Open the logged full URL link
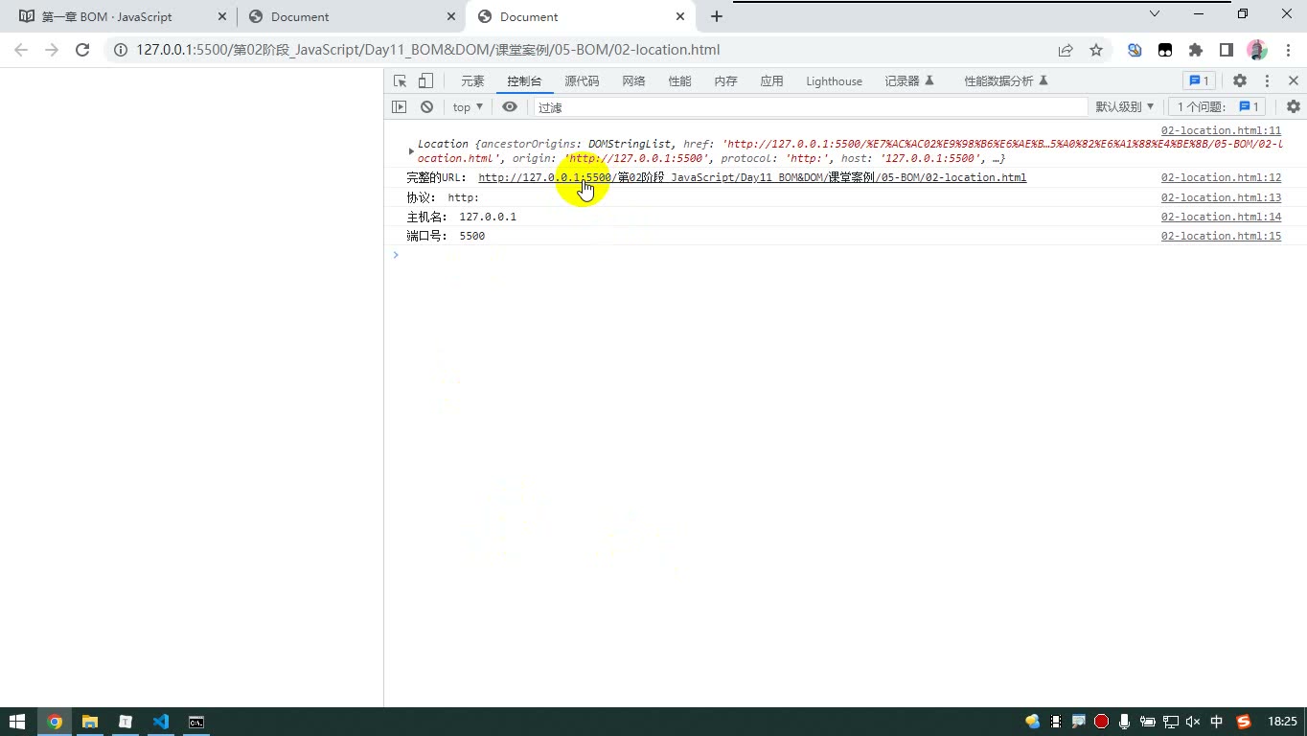The image size is (1307, 736). [752, 177]
